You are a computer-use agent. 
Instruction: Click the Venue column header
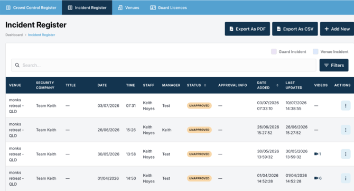(x=15, y=85)
